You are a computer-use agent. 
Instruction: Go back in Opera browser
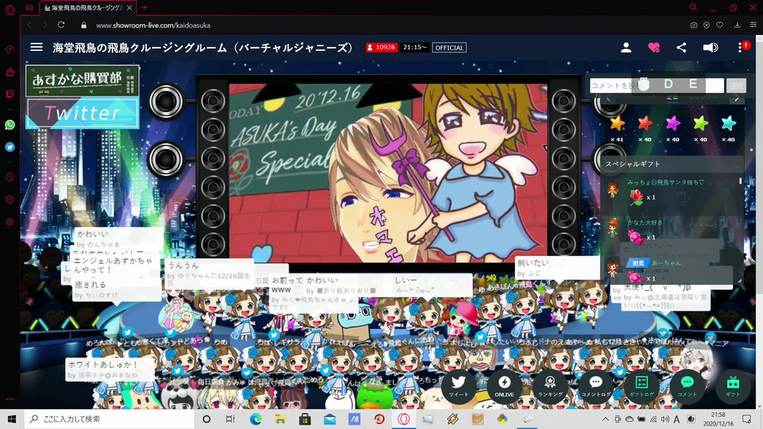[x=29, y=25]
